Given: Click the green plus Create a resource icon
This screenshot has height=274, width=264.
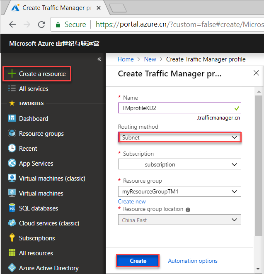Looking at the screenshot, I should 12,73.
